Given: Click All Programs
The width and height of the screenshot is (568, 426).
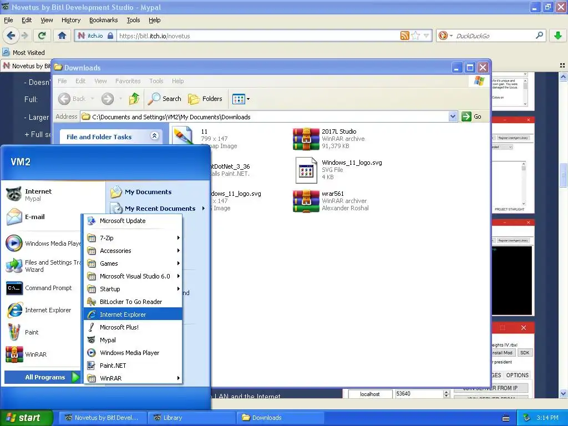Looking at the screenshot, I should (x=42, y=377).
